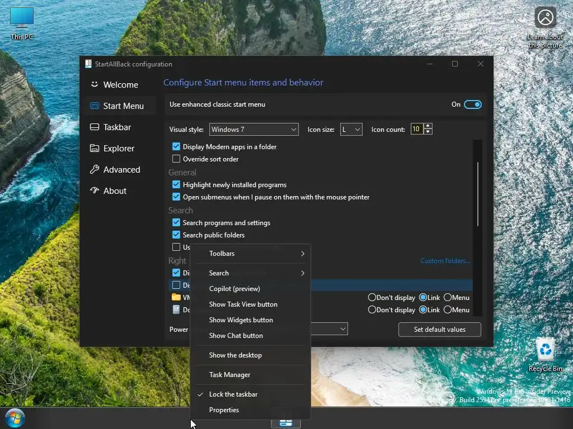The image size is (573, 429).
Task: Expand the Toolbars submenu
Action: 251,254
